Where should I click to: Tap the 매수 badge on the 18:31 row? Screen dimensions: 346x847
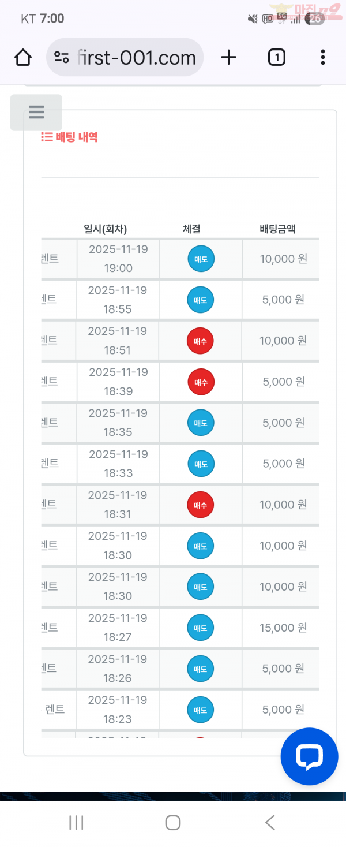pyautogui.click(x=200, y=504)
